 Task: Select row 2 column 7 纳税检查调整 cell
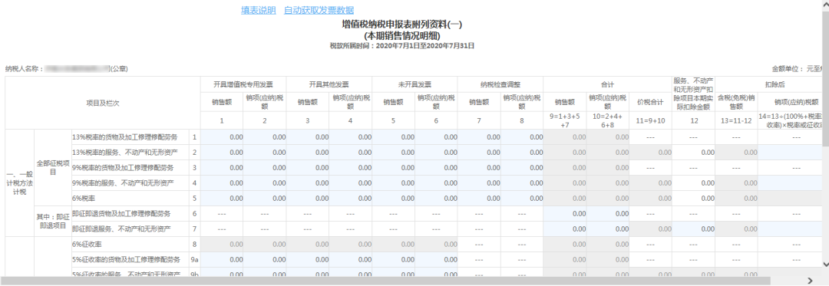pos(479,153)
